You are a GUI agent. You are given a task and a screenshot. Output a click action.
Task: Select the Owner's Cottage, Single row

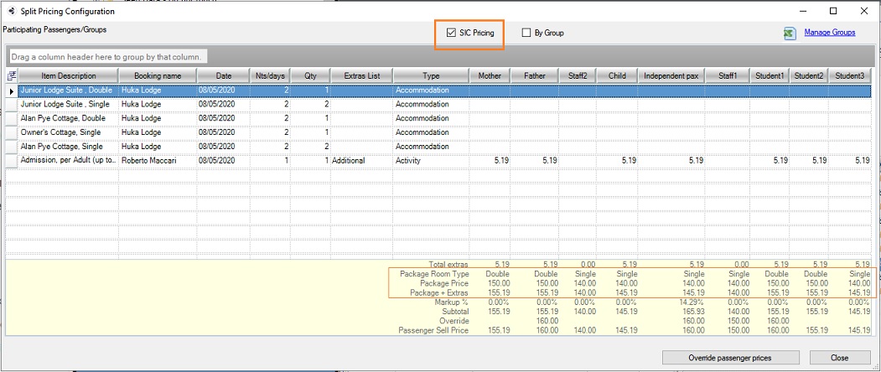(67, 132)
